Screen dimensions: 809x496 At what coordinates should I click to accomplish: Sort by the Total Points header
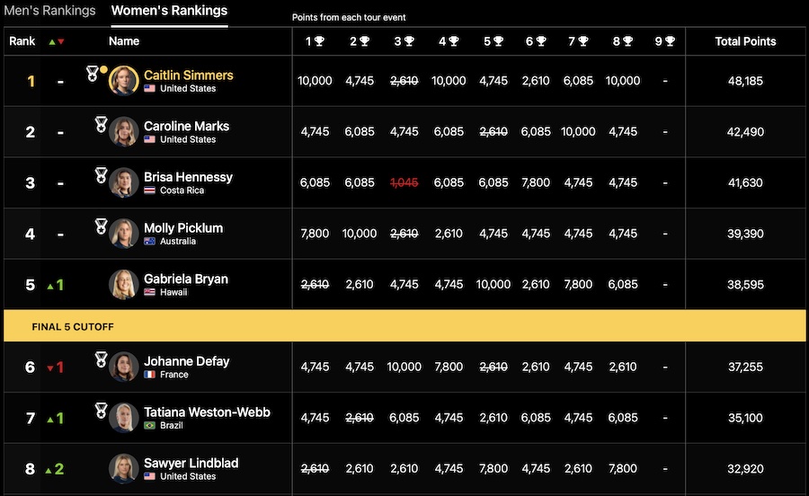[745, 41]
